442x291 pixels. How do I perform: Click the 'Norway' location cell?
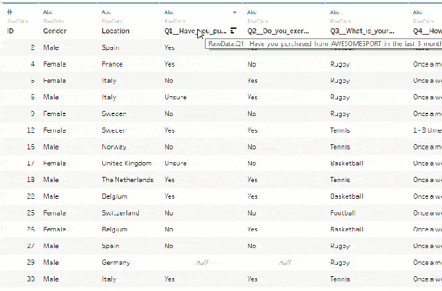click(114, 147)
